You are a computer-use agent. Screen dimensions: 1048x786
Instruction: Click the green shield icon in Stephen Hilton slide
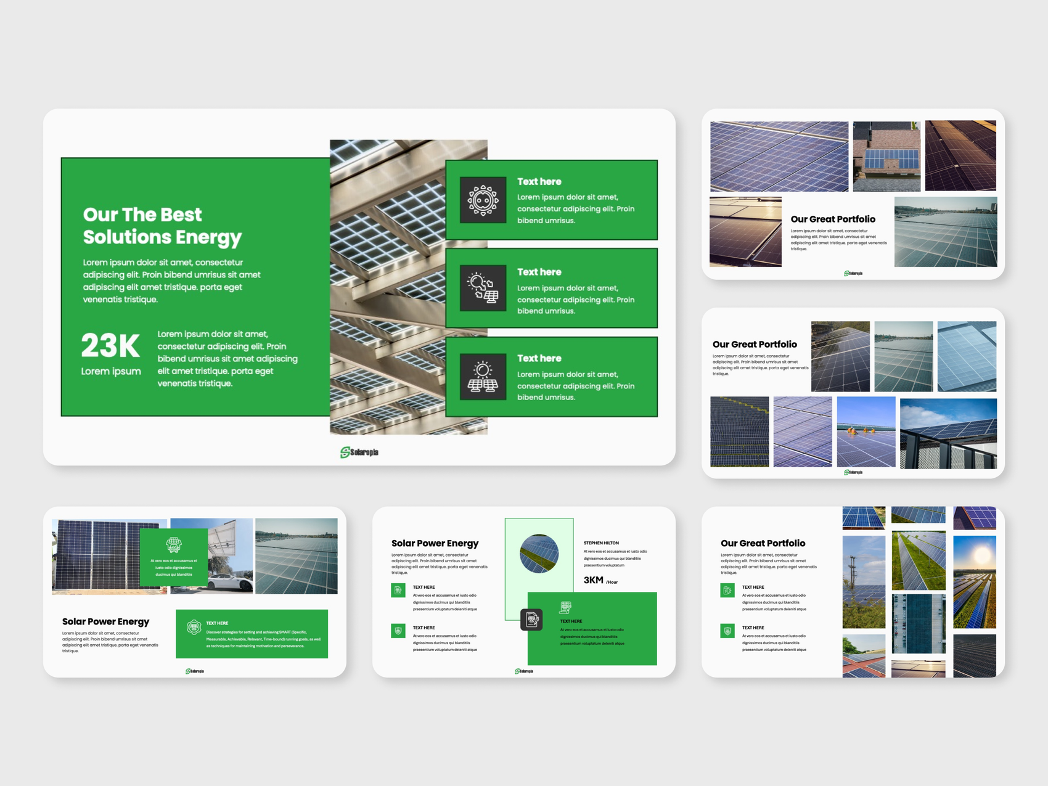pyautogui.click(x=398, y=631)
